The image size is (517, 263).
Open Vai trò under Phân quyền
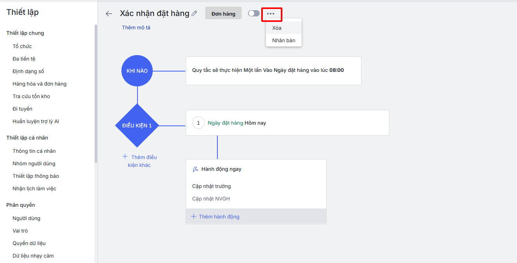coord(20,231)
